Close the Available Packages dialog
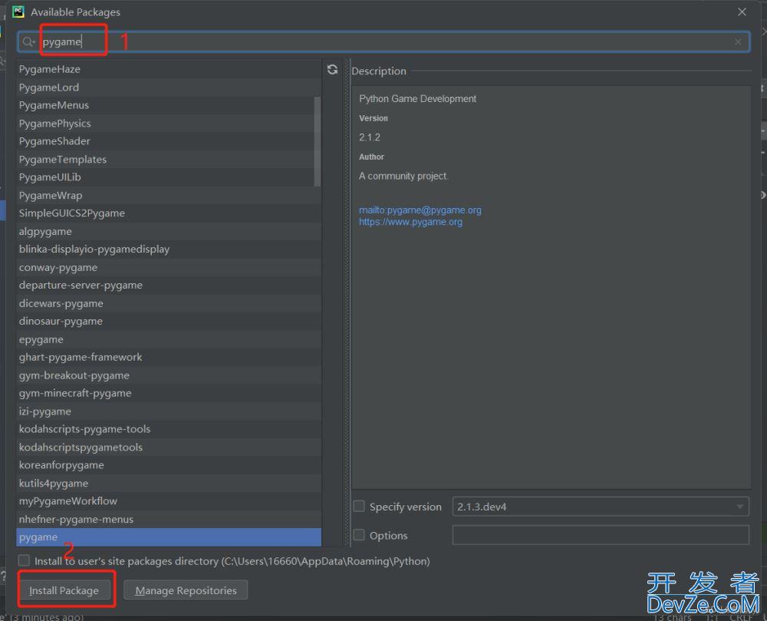Image resolution: width=767 pixels, height=621 pixels. tap(742, 12)
